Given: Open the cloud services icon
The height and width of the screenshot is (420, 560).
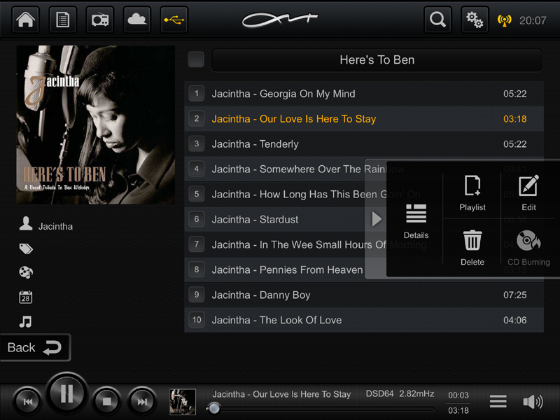Looking at the screenshot, I should (137, 20).
